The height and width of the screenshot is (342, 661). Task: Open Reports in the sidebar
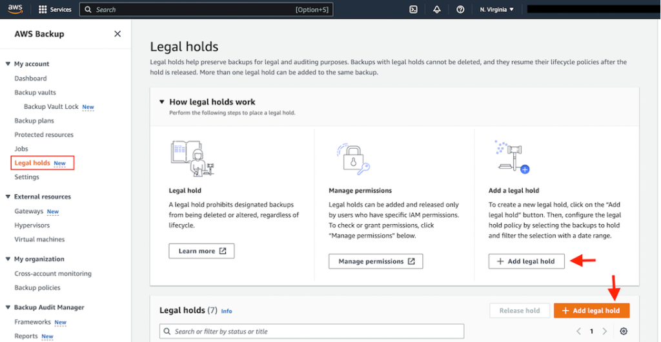point(26,336)
